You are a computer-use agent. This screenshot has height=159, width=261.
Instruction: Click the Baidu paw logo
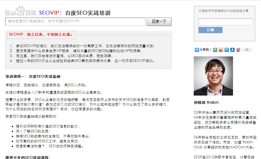click(x=21, y=11)
